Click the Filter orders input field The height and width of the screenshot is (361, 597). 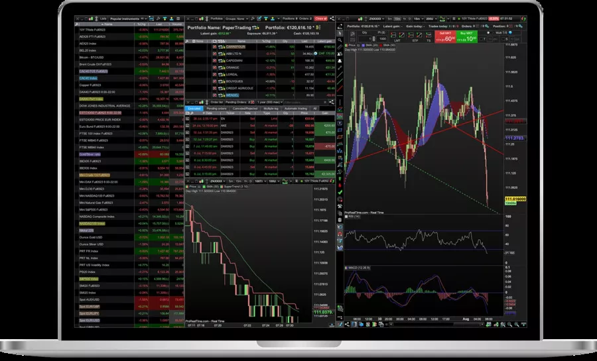[306, 102]
